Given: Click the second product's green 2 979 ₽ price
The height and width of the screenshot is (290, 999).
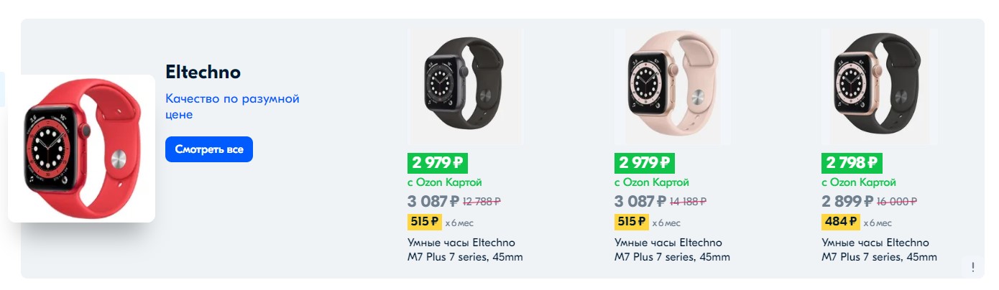Looking at the screenshot, I should (644, 163).
